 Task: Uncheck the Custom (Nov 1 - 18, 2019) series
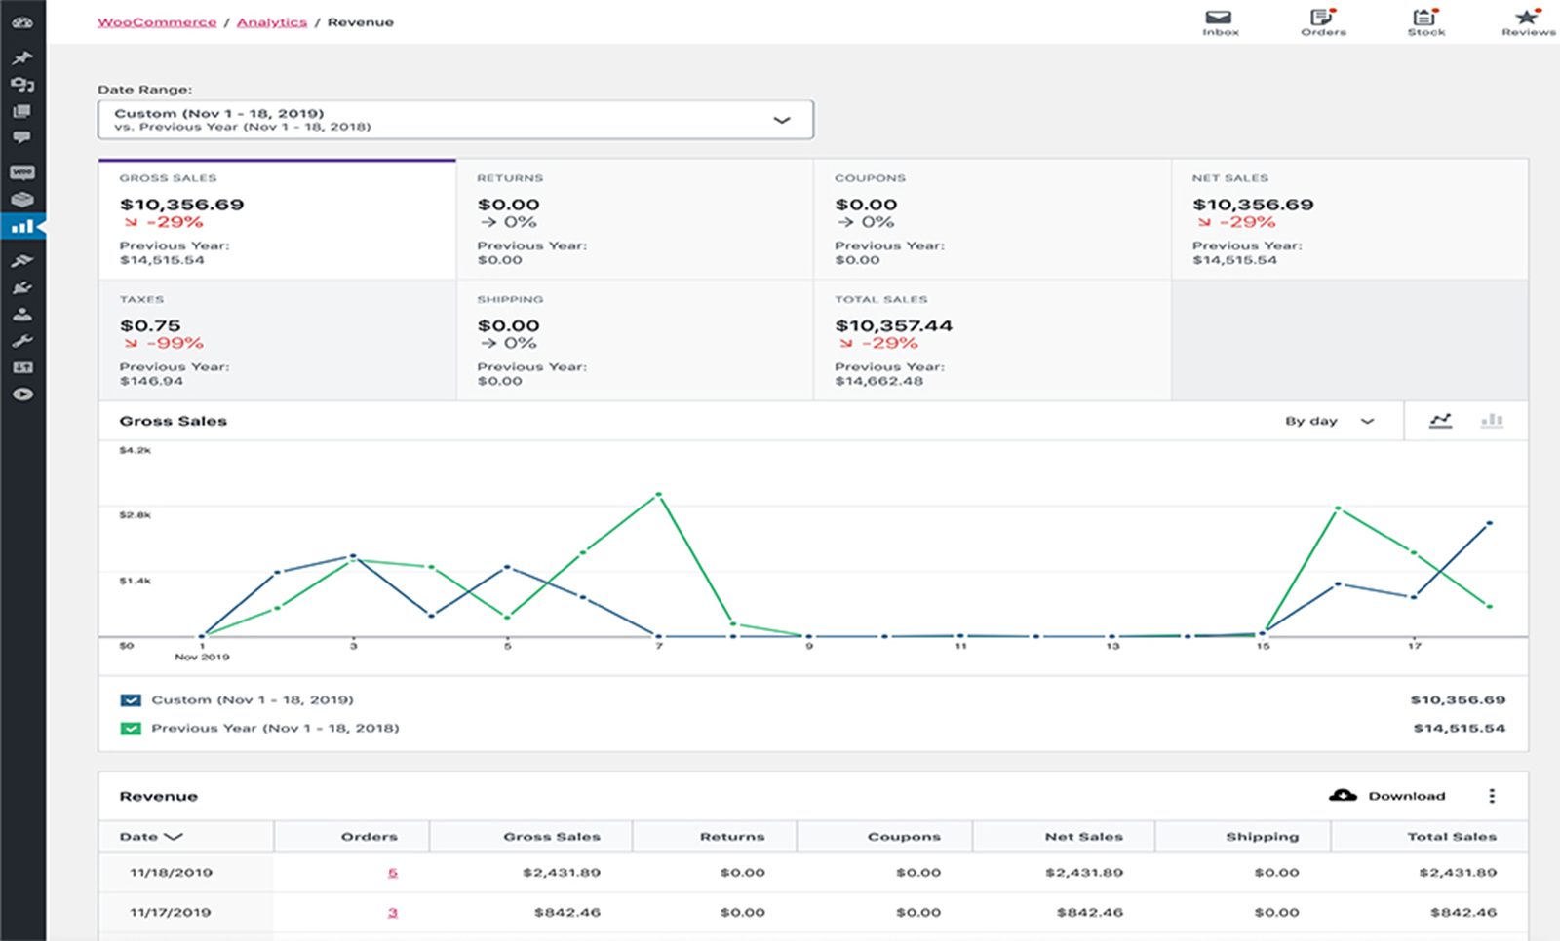[131, 700]
